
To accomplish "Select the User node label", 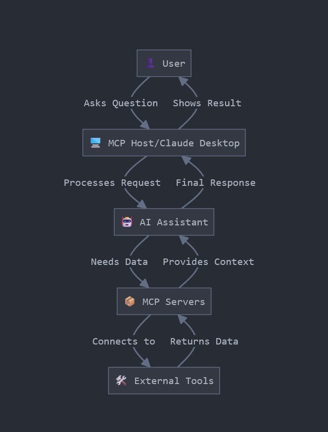I will 174,63.
